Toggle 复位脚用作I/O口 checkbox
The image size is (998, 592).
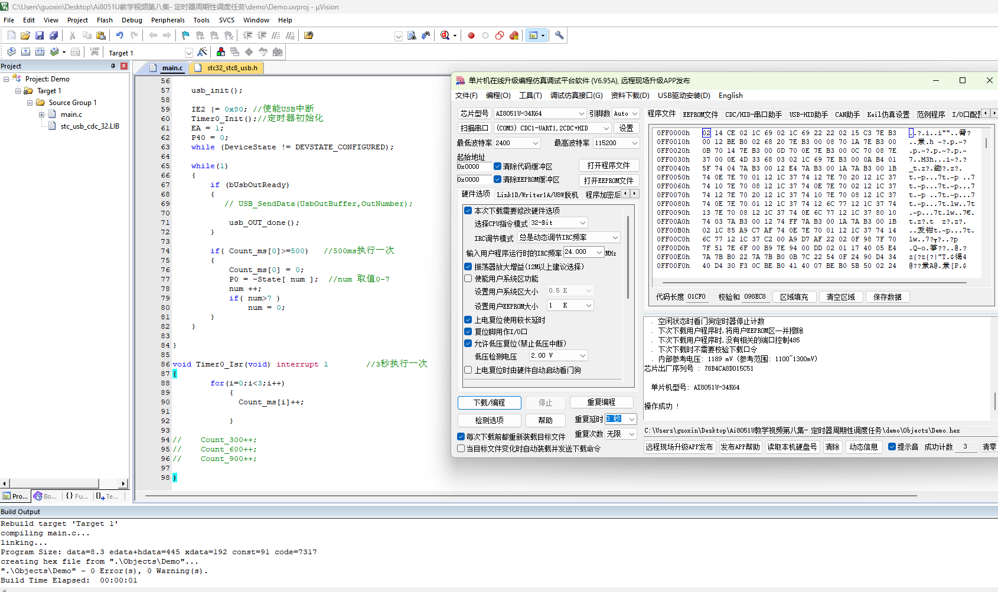(468, 332)
